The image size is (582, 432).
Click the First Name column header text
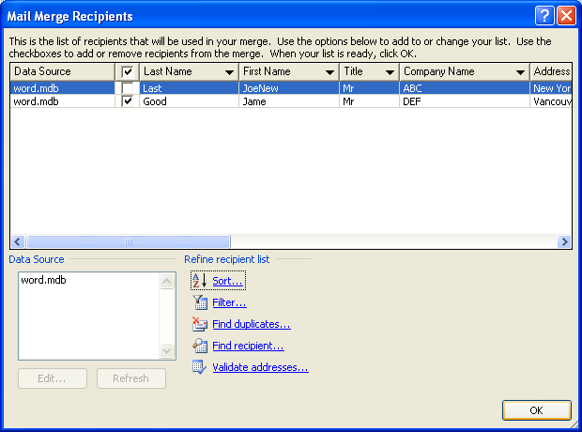(x=267, y=71)
